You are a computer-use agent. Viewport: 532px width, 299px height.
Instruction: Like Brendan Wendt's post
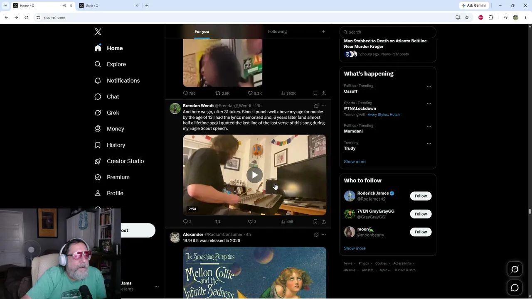(250, 222)
